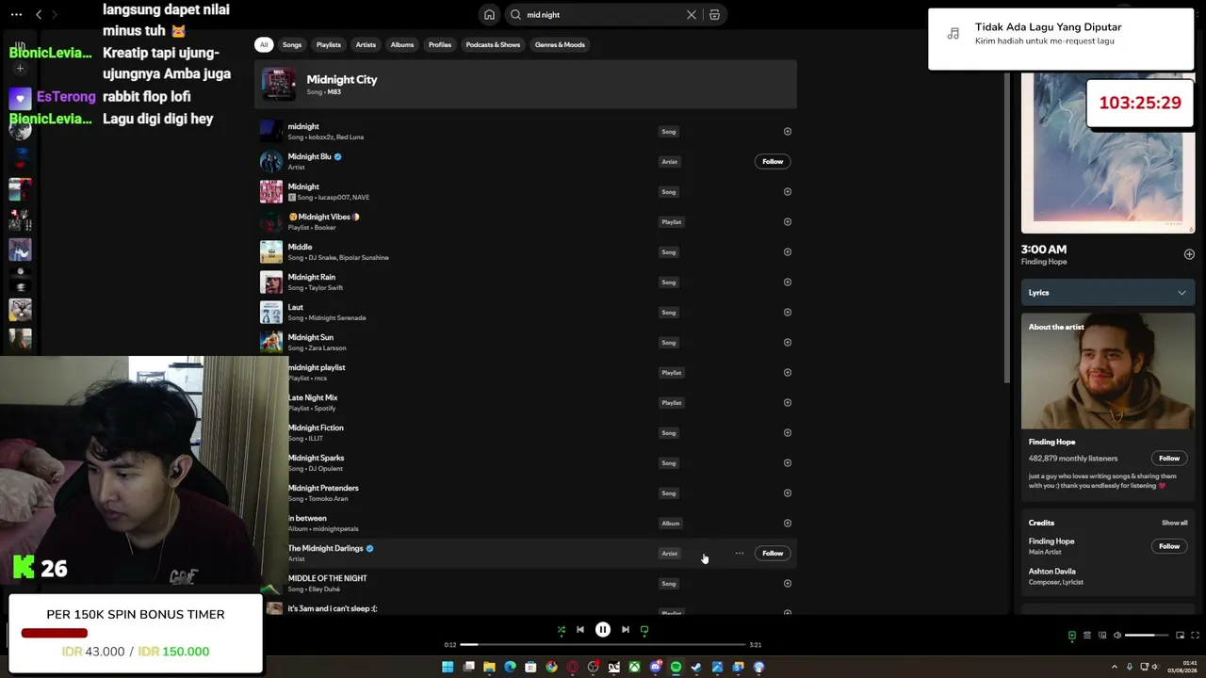The image size is (1206, 678).
Task: Open the Windows Start menu
Action: 448,667
